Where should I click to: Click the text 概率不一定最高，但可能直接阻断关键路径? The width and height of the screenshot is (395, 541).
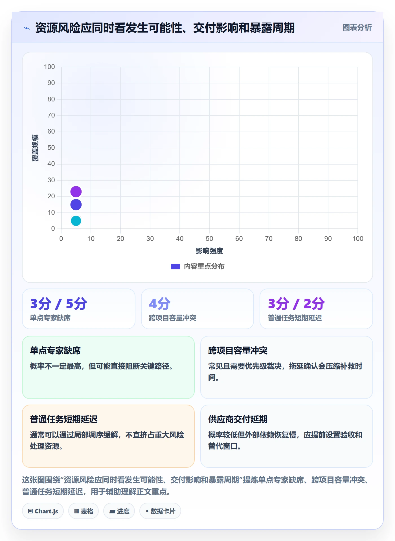click(102, 366)
